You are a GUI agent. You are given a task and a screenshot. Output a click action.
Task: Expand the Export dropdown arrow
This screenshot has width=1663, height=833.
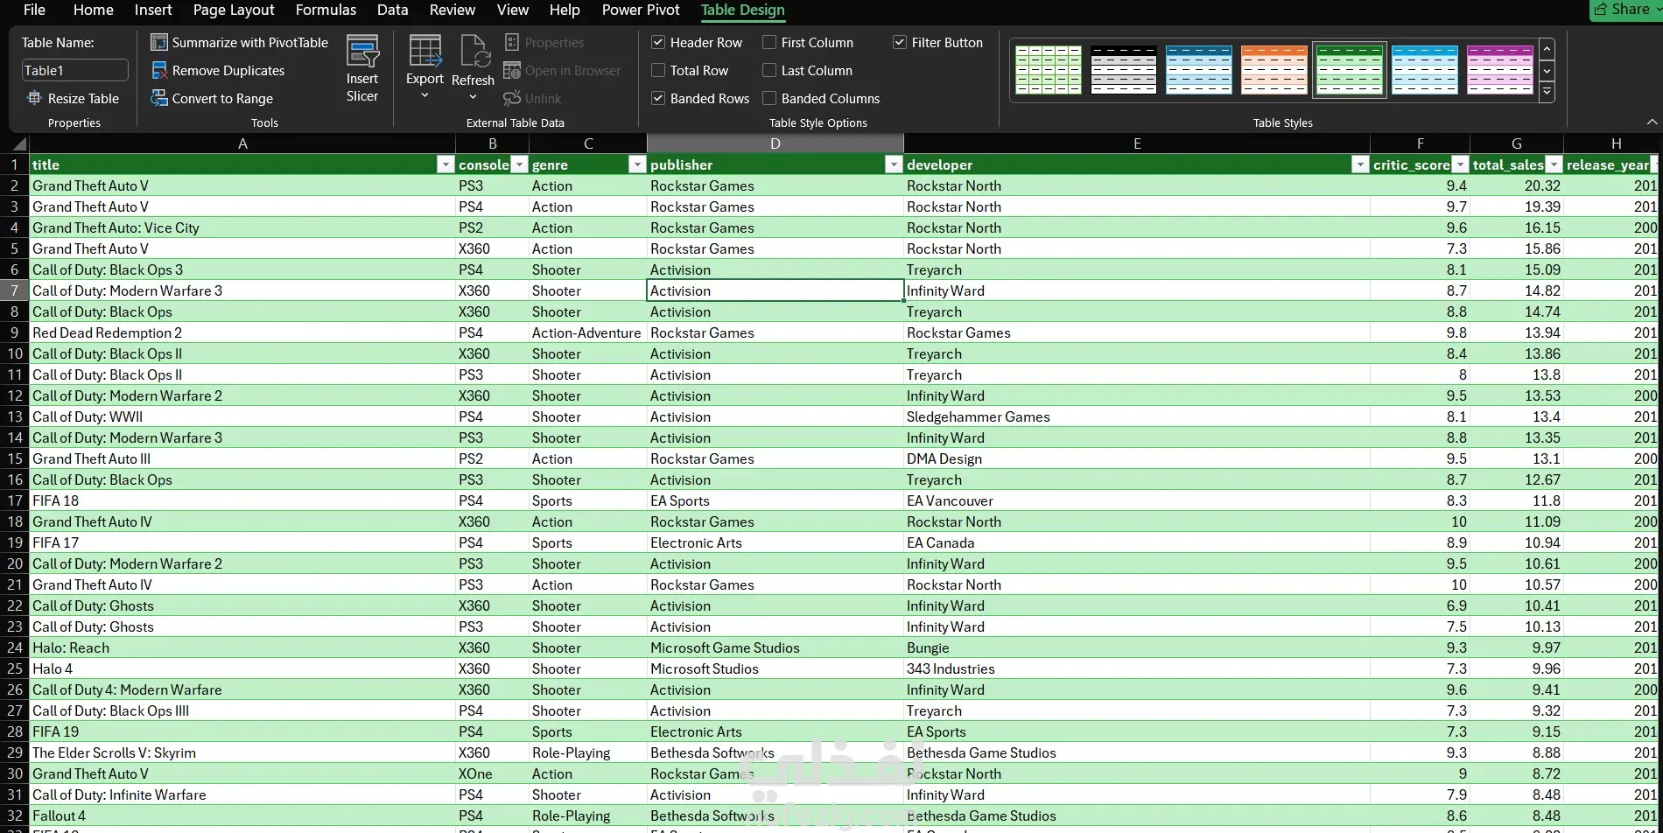click(425, 95)
